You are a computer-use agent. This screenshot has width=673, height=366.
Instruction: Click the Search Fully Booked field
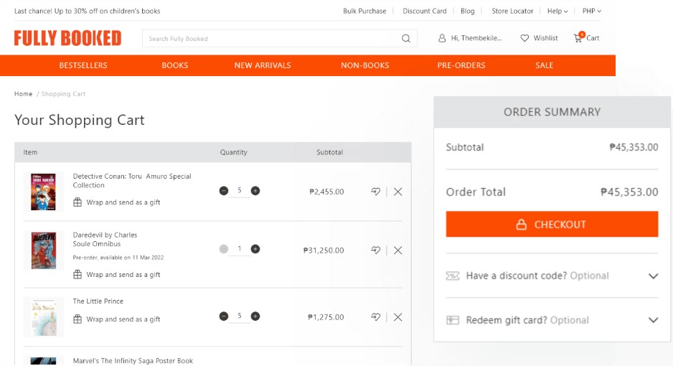click(x=273, y=39)
